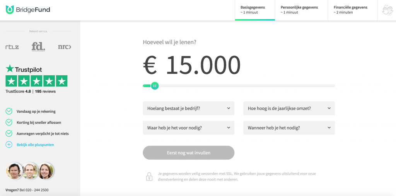The width and height of the screenshot is (396, 196).
Task: Click the RTL Z logo
Action: tap(12, 47)
